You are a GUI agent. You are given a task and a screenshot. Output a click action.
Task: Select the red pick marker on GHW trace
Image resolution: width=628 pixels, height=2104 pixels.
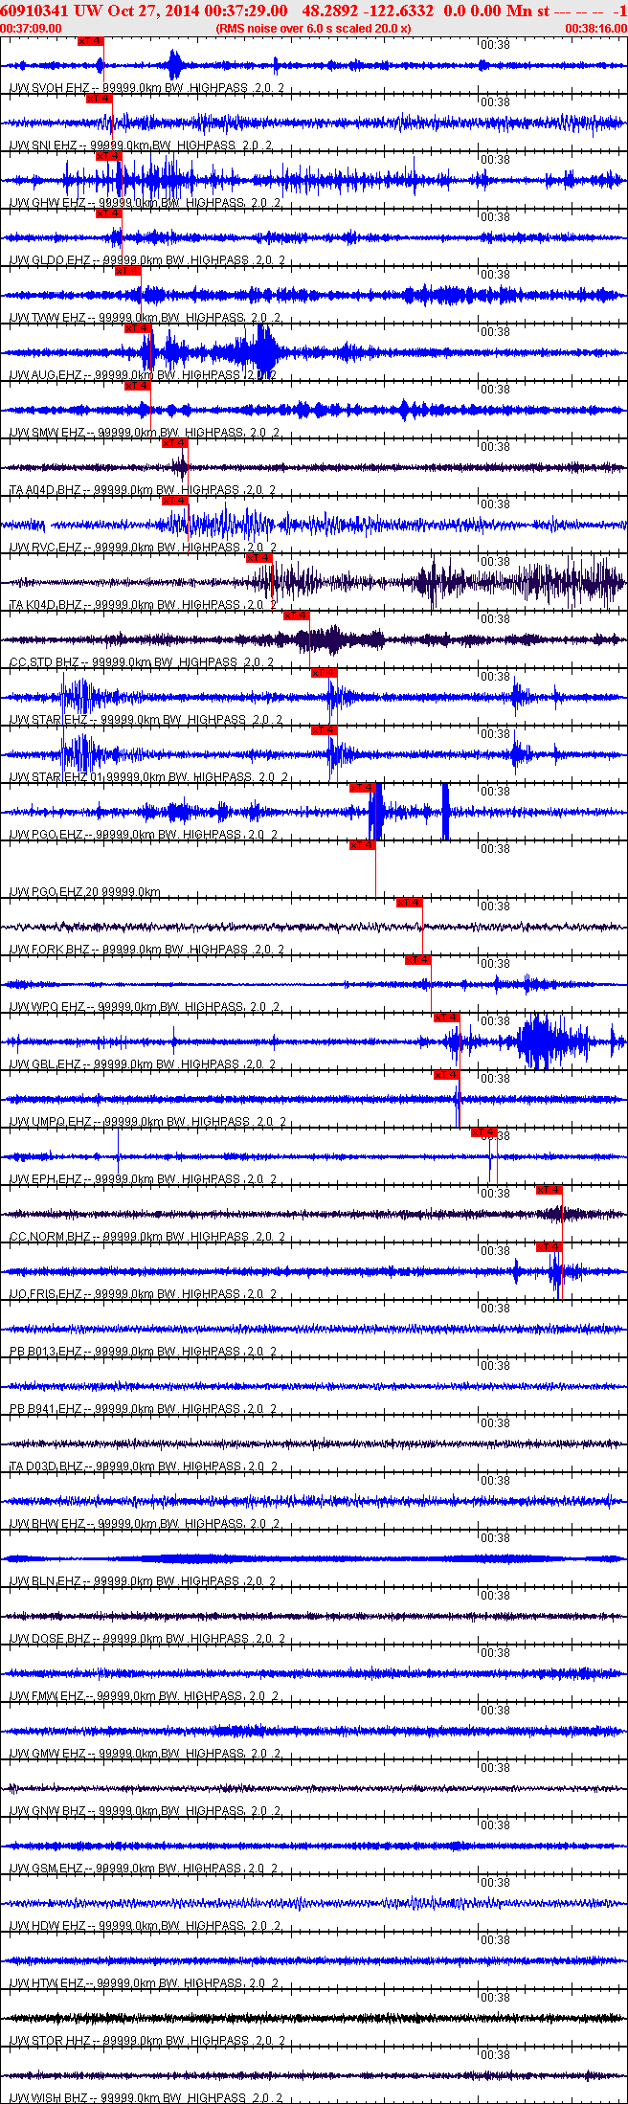(109, 156)
